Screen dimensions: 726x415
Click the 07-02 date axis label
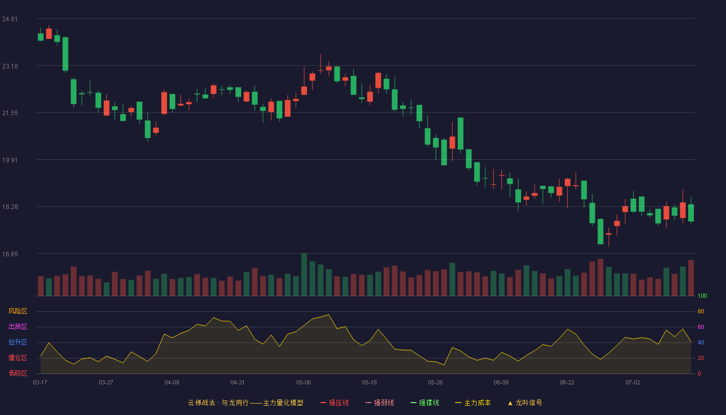click(x=633, y=382)
